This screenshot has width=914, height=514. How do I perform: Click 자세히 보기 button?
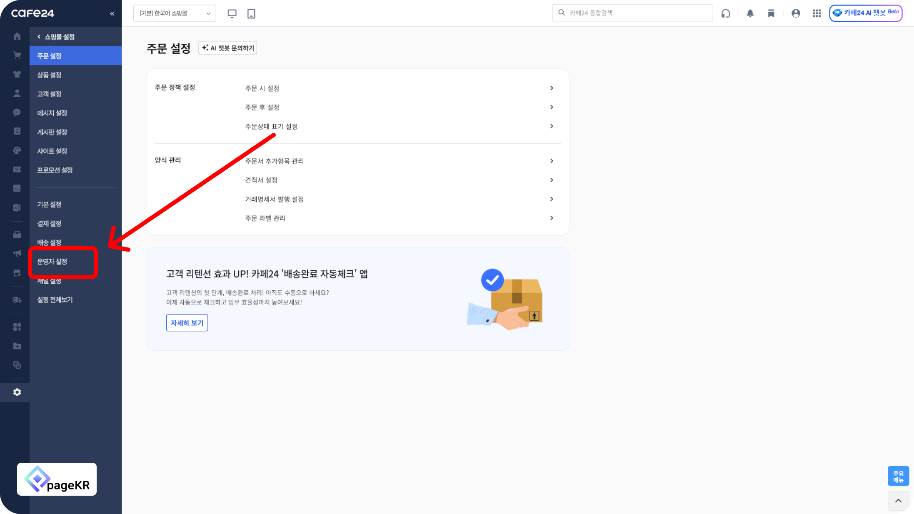coord(187,323)
